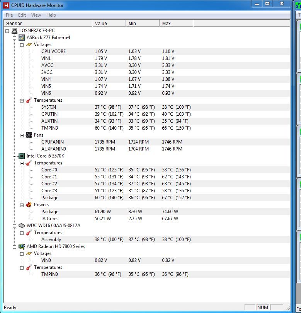Collapse the Fans section

click(x=22, y=135)
